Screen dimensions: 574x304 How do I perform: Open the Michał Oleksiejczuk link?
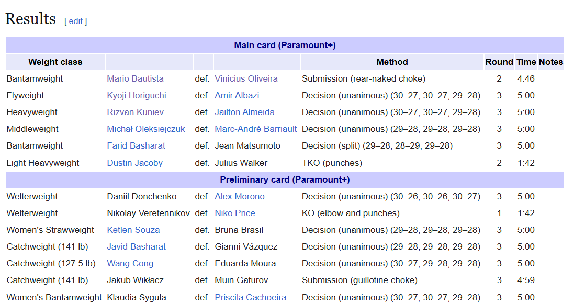pyautogui.click(x=146, y=129)
